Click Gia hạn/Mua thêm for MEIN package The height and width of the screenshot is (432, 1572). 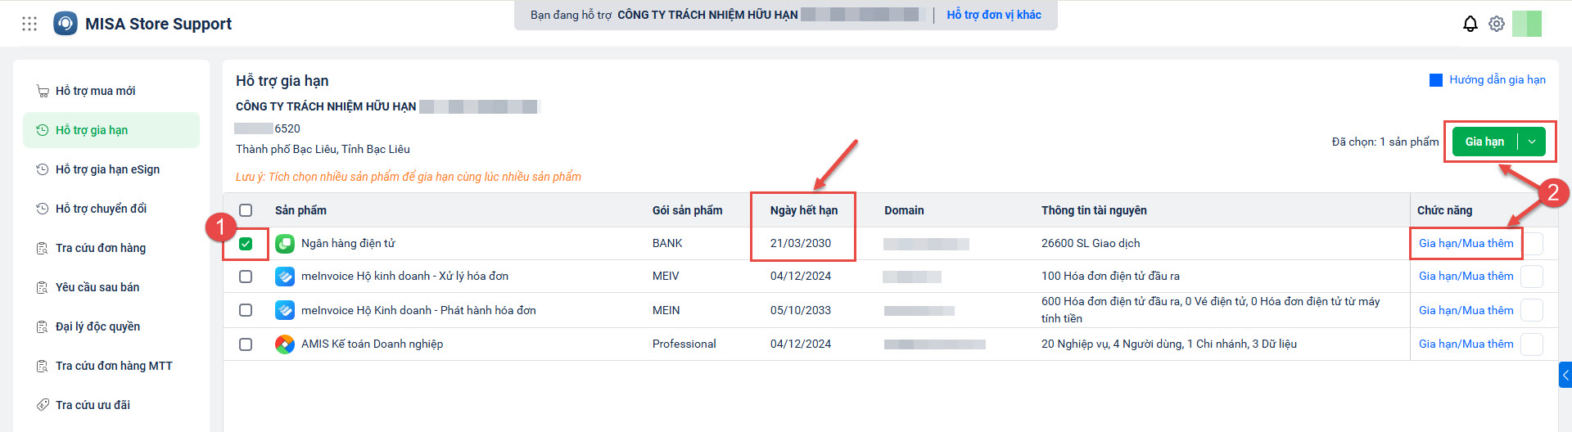click(x=1466, y=310)
